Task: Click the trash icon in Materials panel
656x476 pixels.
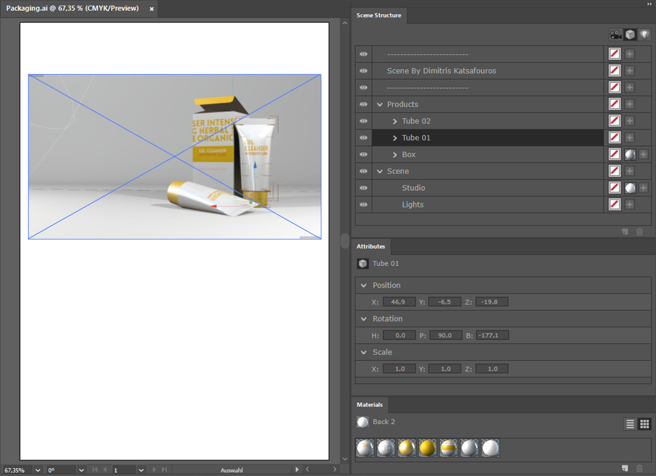Action: (x=640, y=468)
